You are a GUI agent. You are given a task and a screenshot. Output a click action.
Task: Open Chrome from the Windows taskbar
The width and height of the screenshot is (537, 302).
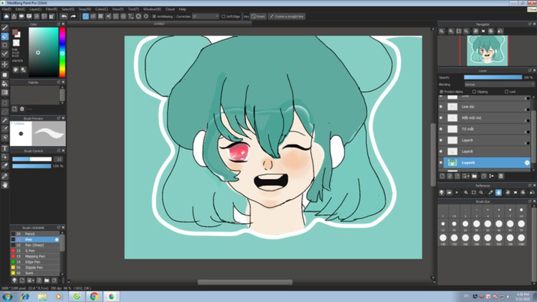point(94,297)
